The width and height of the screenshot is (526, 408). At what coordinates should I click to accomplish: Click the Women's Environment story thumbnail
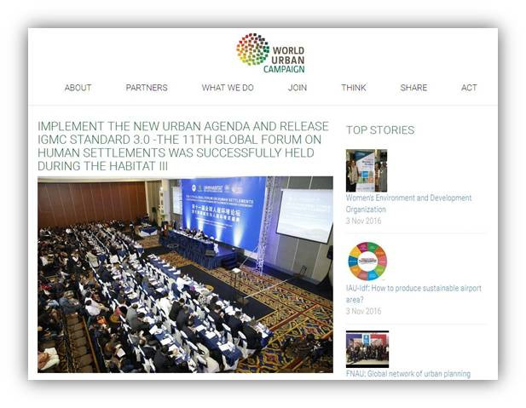point(367,170)
